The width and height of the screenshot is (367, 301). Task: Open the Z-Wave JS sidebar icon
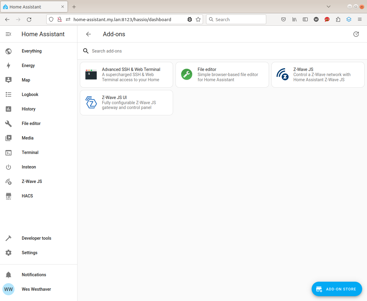8,181
